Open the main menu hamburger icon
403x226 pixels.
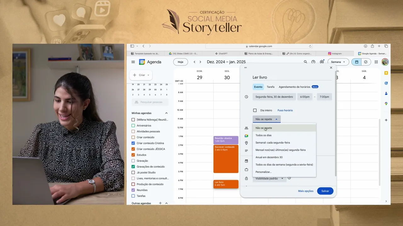[x=133, y=62]
